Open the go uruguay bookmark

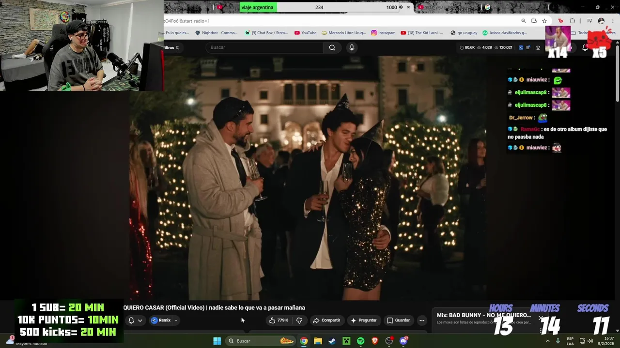pos(464,33)
